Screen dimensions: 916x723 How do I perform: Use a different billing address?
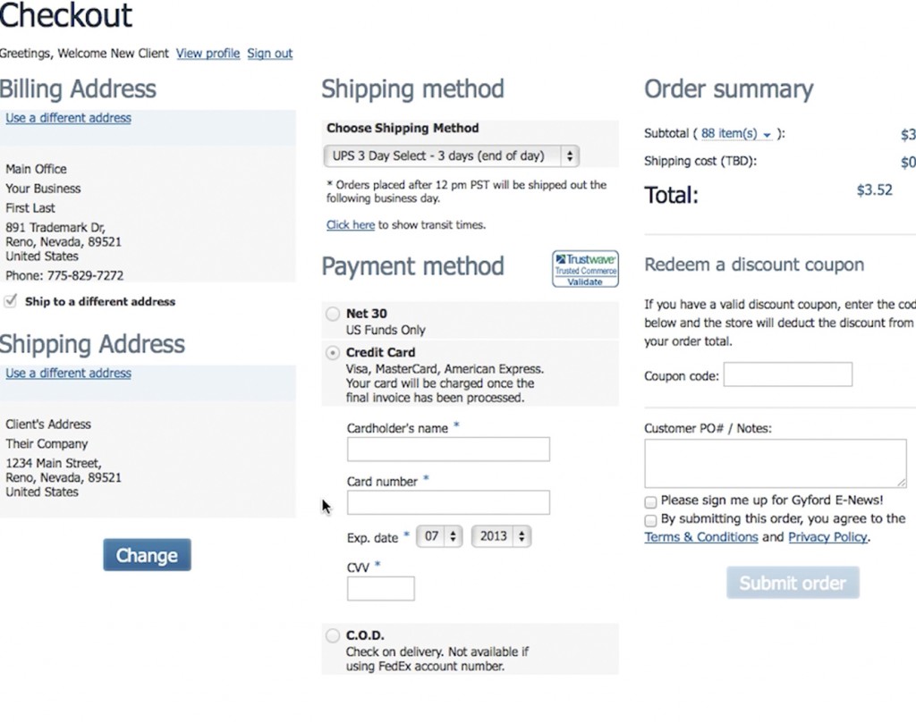[68, 117]
